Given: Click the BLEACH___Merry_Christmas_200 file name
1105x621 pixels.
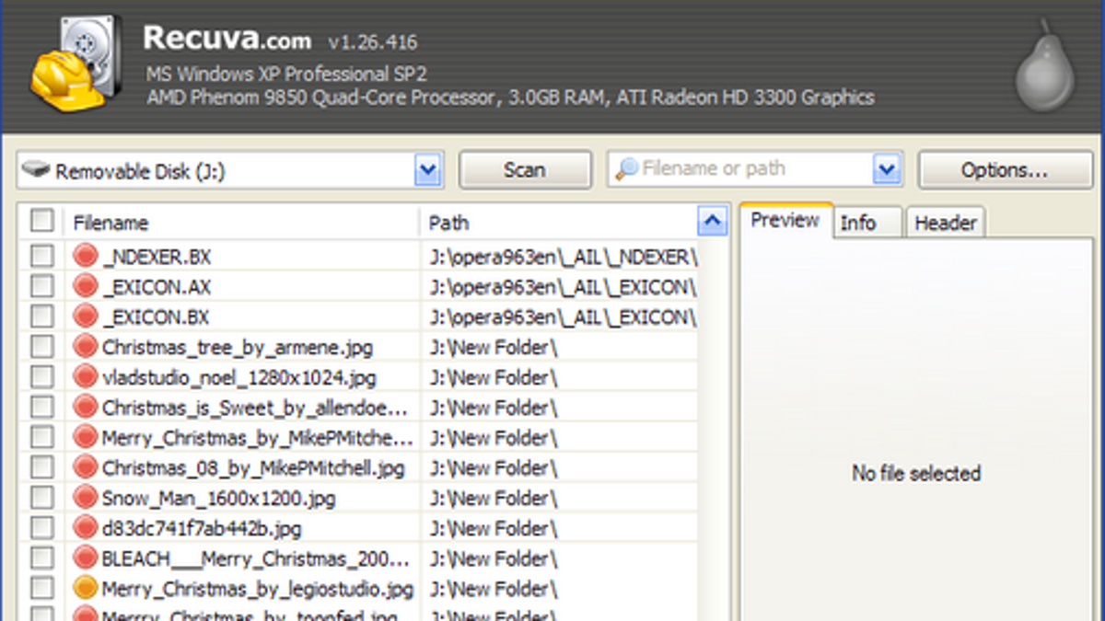Looking at the screenshot, I should (x=256, y=558).
